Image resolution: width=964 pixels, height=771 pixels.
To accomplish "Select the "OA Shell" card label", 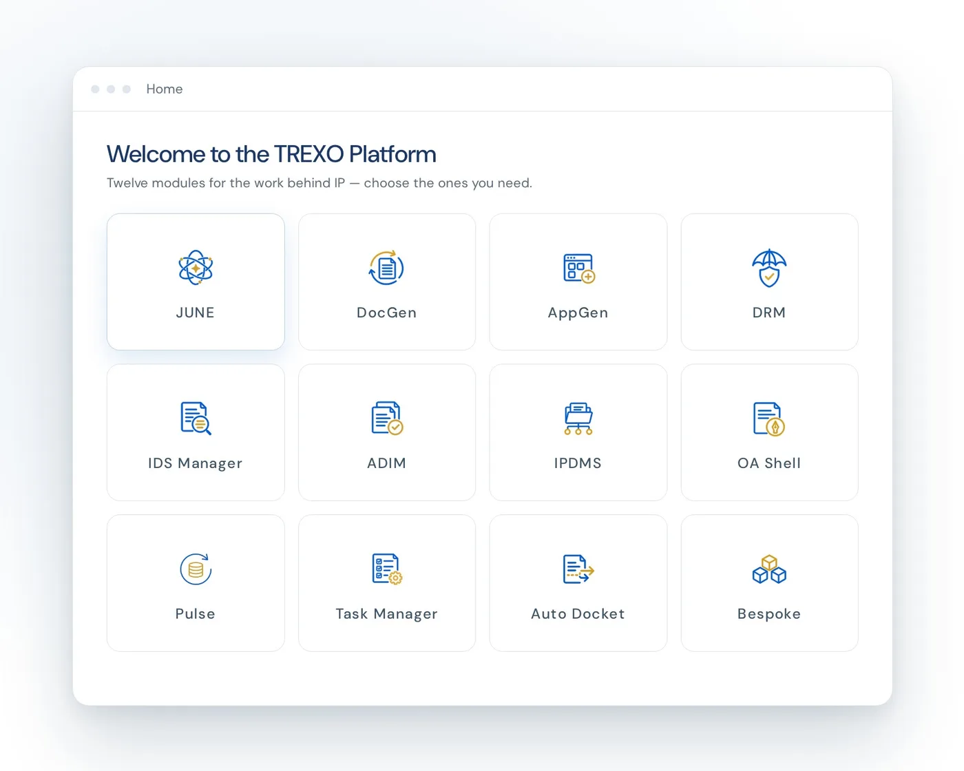I will coord(769,463).
